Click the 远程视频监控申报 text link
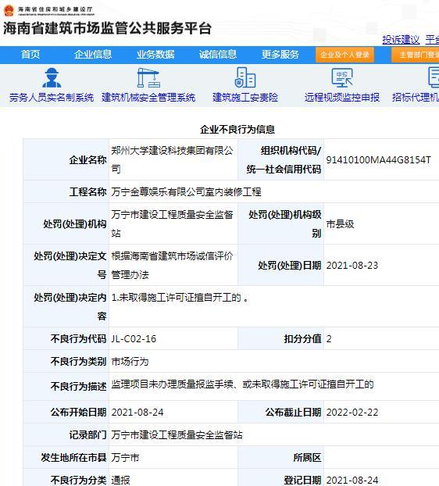This screenshot has height=486, width=439. tap(342, 98)
